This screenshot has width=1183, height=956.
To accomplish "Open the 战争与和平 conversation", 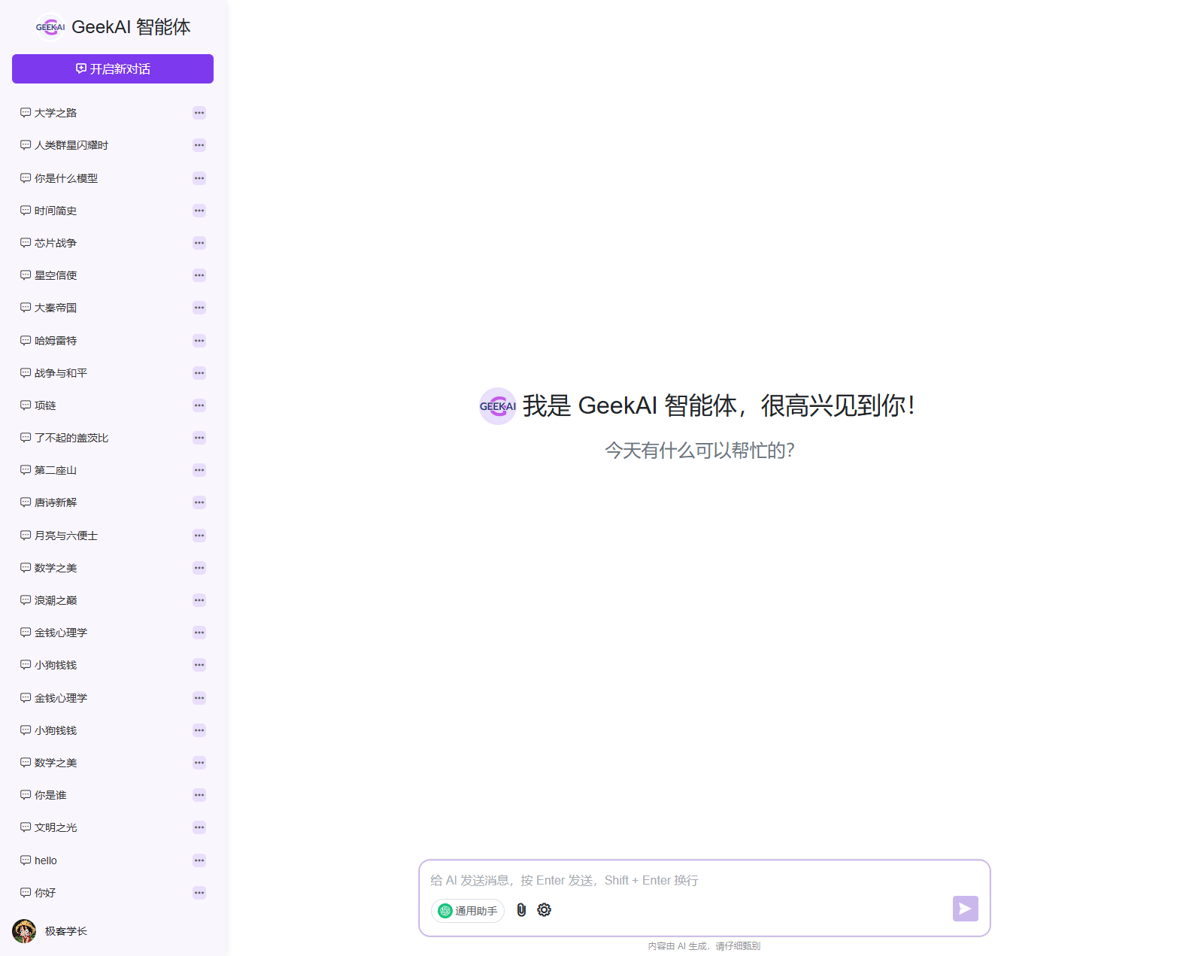I will coord(113,373).
